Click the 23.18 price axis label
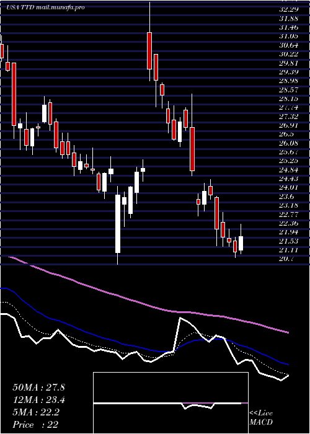 pos(288,205)
